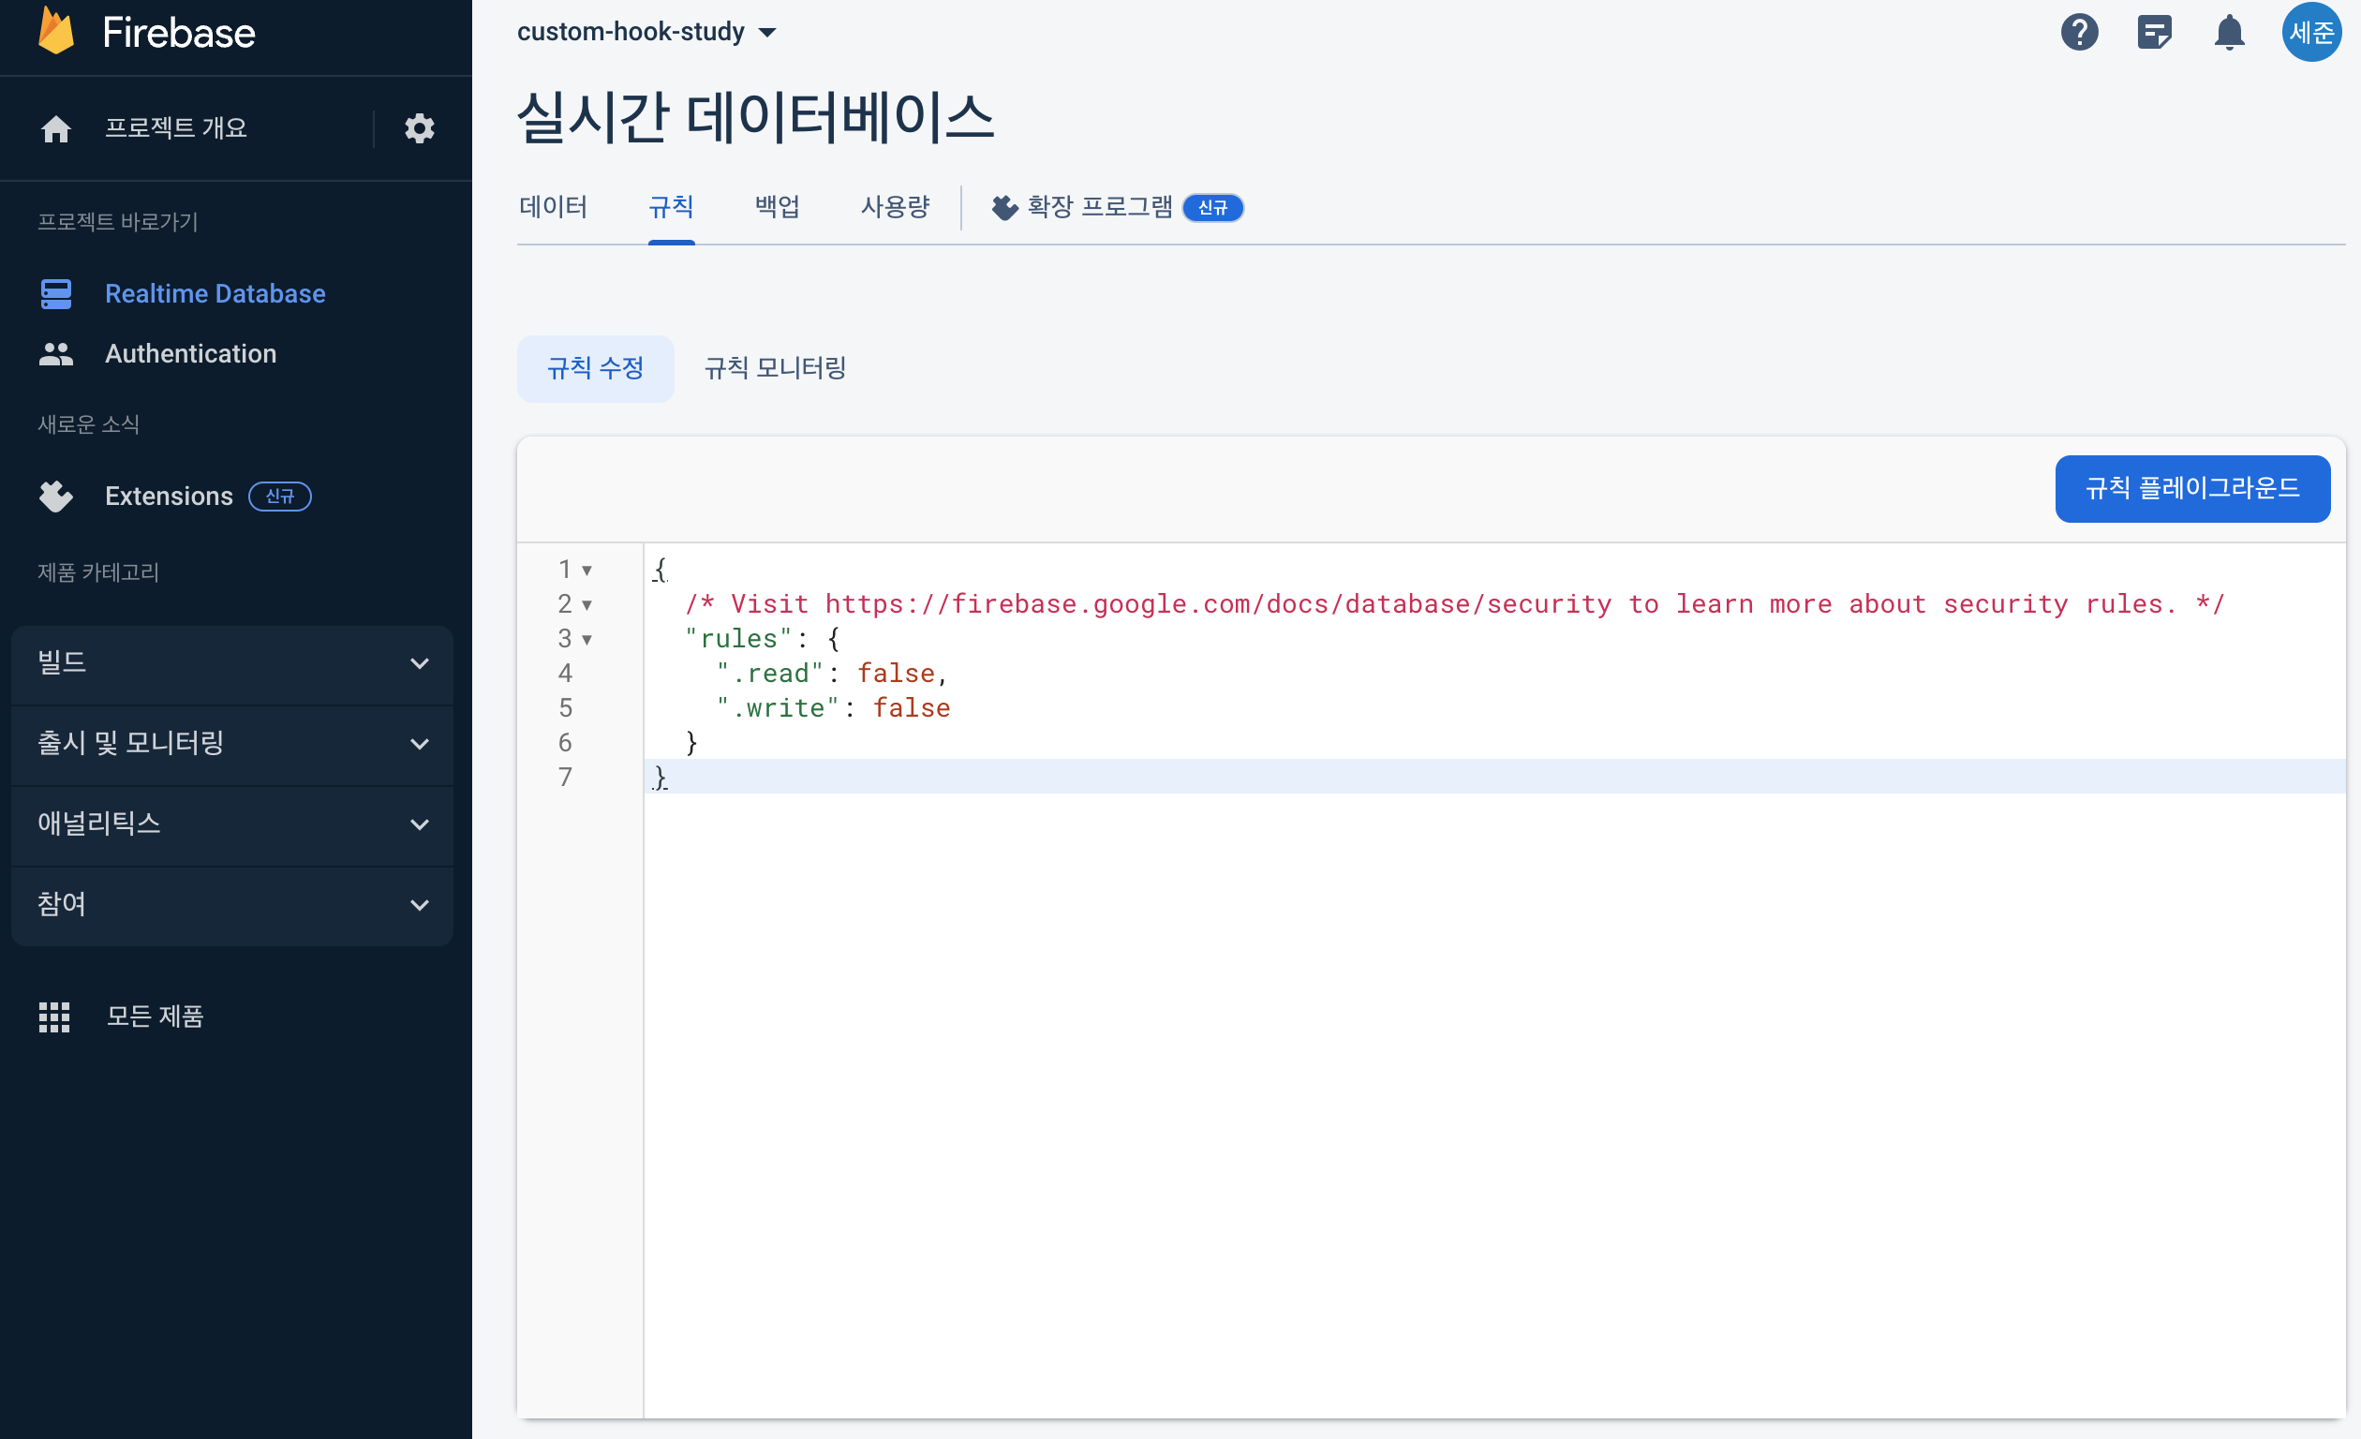Open project settings gear icon

419,128
